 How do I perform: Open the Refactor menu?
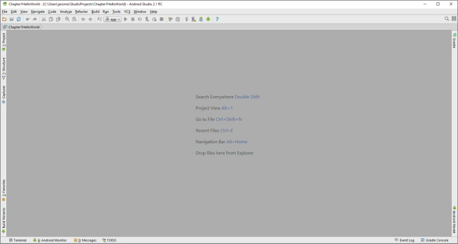(x=81, y=12)
